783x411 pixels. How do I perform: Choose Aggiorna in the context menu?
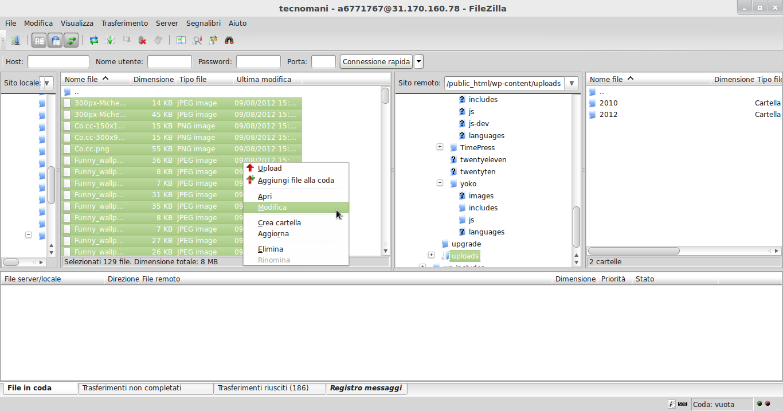tap(296, 234)
